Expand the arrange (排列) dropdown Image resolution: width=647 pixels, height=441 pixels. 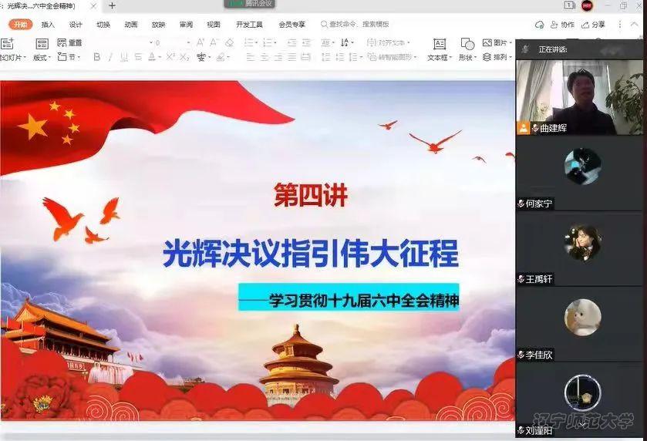[498, 57]
